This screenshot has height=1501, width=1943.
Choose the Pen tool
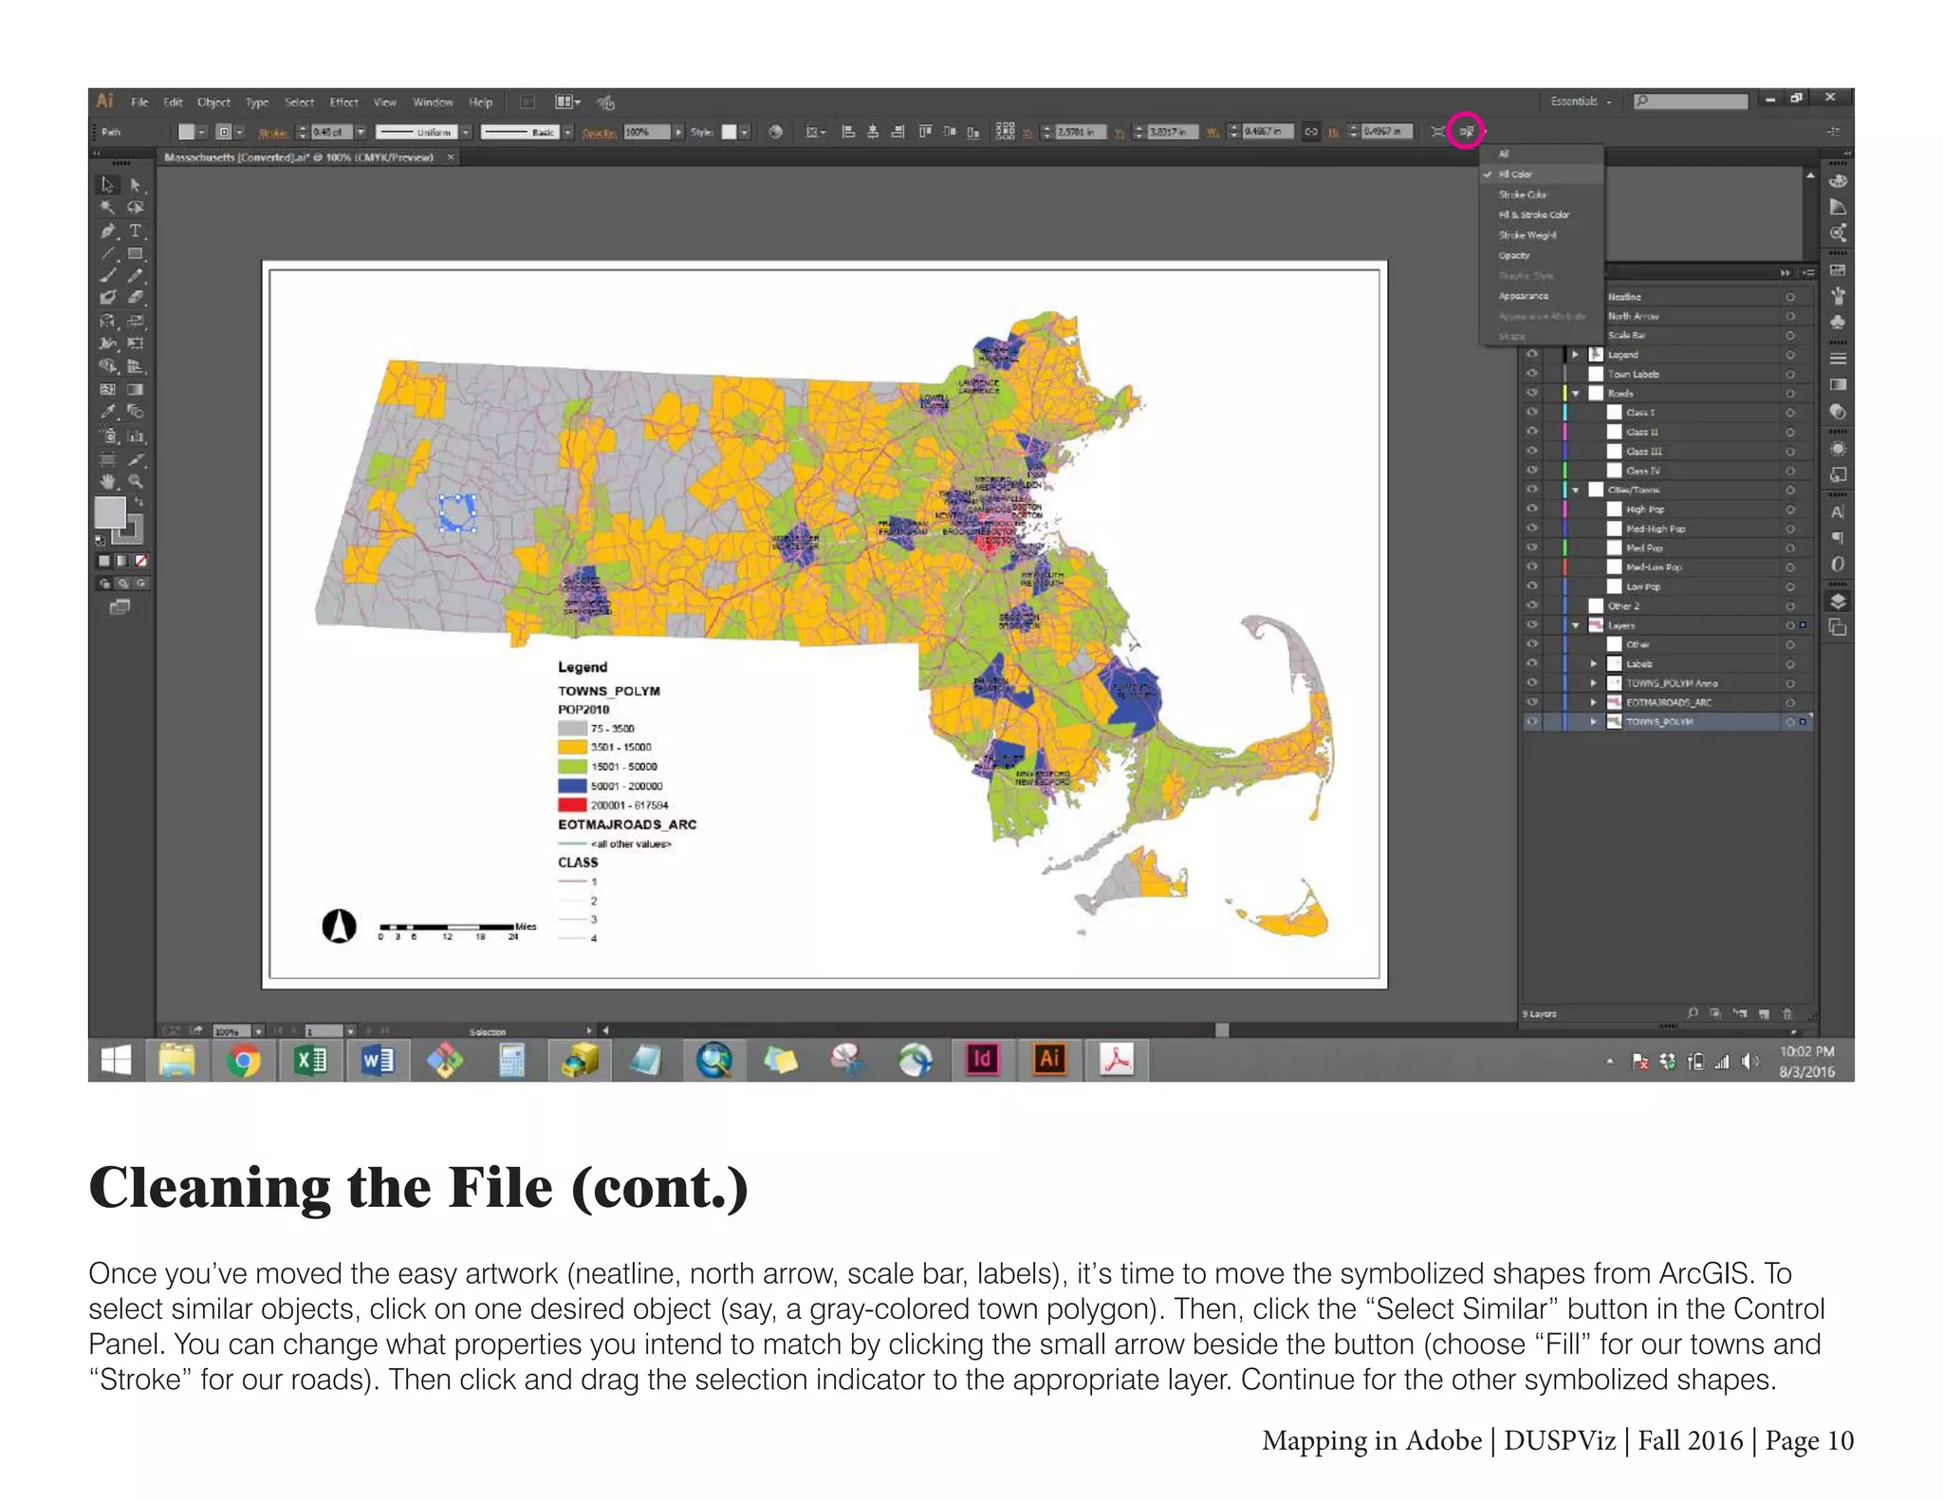coord(108,231)
